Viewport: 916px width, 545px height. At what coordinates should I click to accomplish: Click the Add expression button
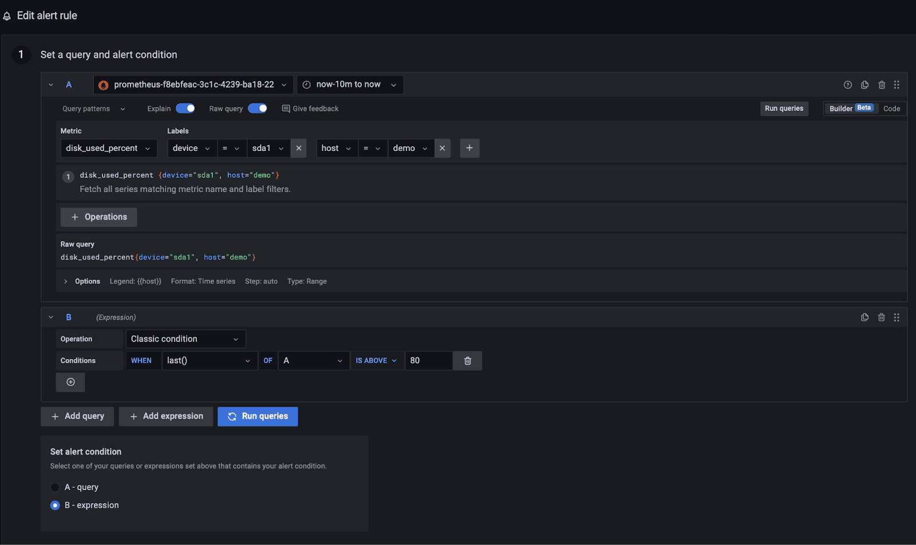tap(166, 416)
